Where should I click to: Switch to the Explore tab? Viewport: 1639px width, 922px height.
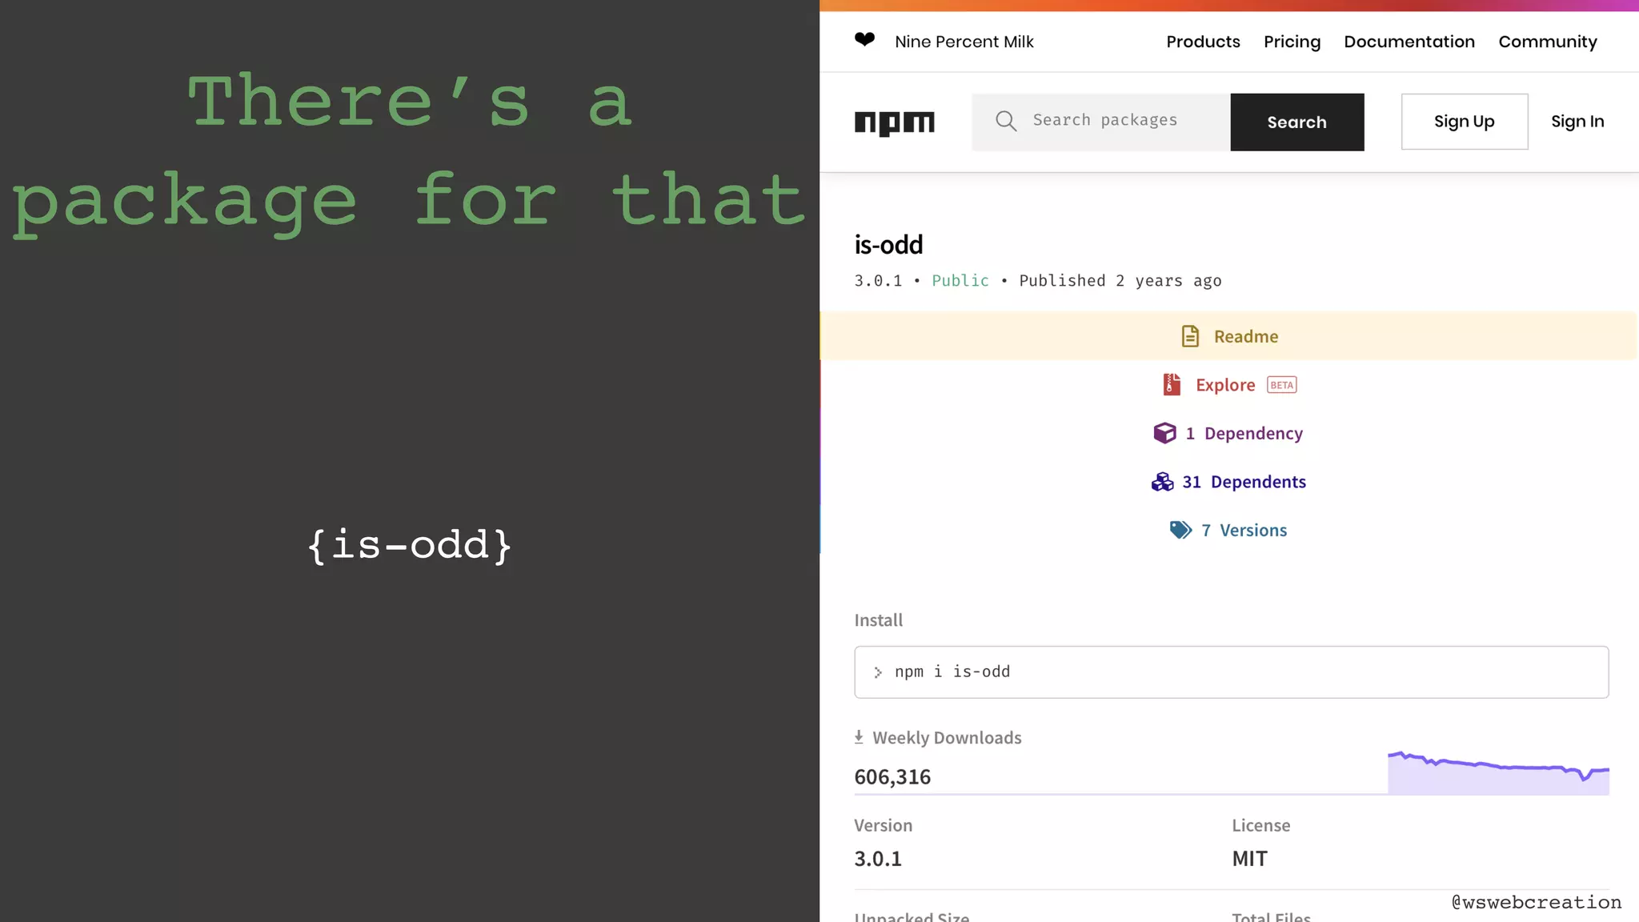[1229, 385]
